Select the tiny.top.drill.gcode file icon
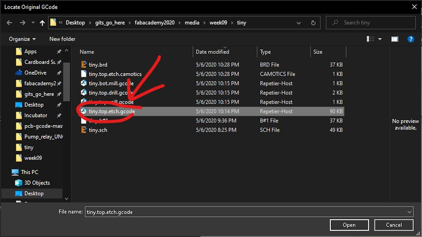 [84, 93]
